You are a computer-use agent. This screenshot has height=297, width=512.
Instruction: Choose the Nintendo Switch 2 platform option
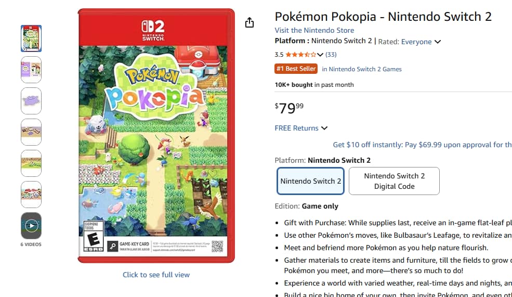click(x=311, y=181)
